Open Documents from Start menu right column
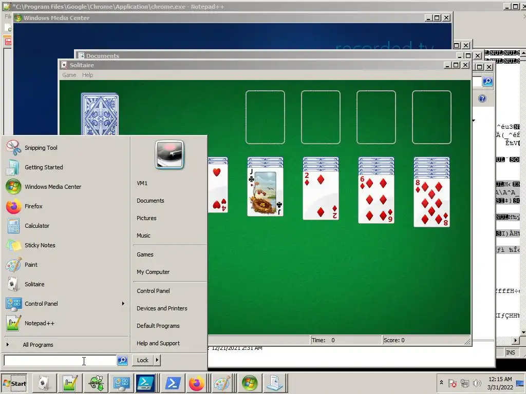The image size is (526, 394). tap(151, 201)
